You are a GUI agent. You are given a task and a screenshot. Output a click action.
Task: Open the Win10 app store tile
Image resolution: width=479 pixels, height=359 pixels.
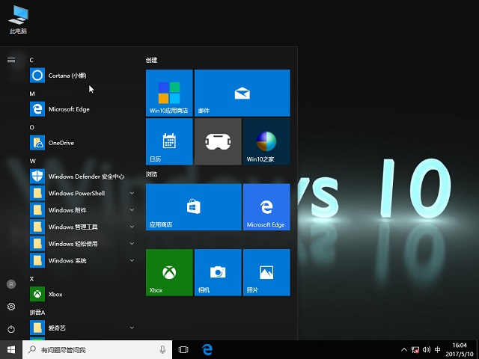tap(169, 93)
